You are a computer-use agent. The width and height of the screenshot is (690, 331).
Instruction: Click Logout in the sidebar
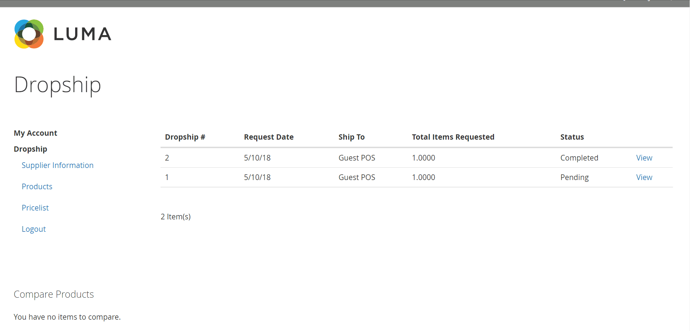tap(34, 229)
